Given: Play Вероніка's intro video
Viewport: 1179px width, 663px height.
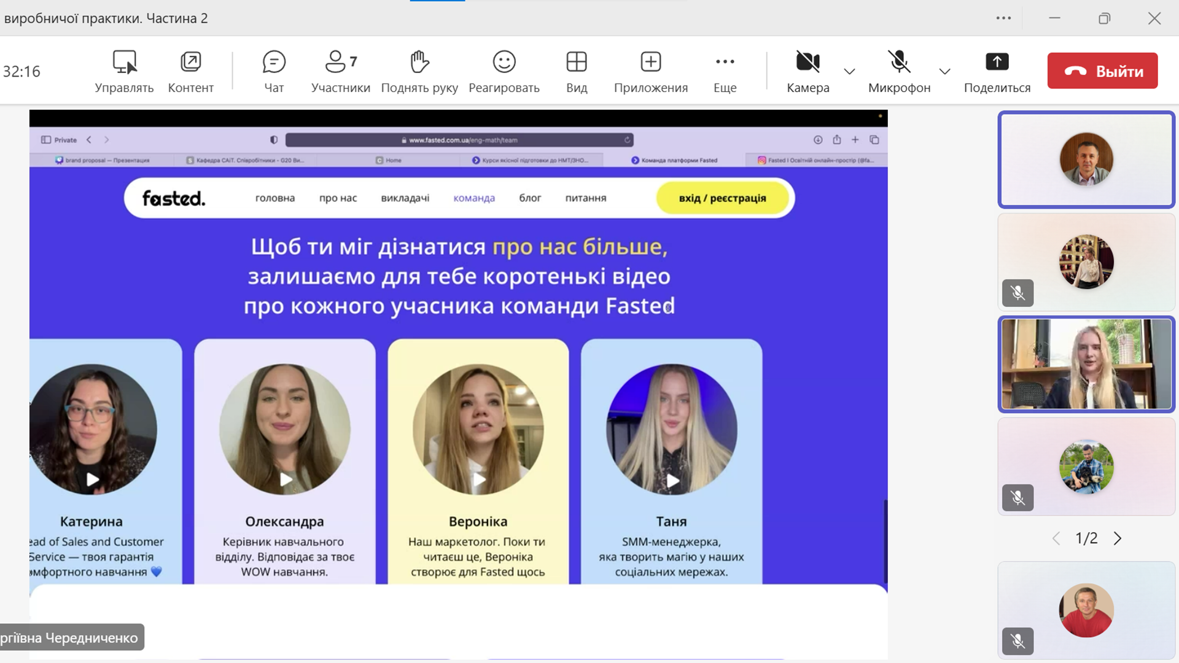Looking at the screenshot, I should point(479,479).
